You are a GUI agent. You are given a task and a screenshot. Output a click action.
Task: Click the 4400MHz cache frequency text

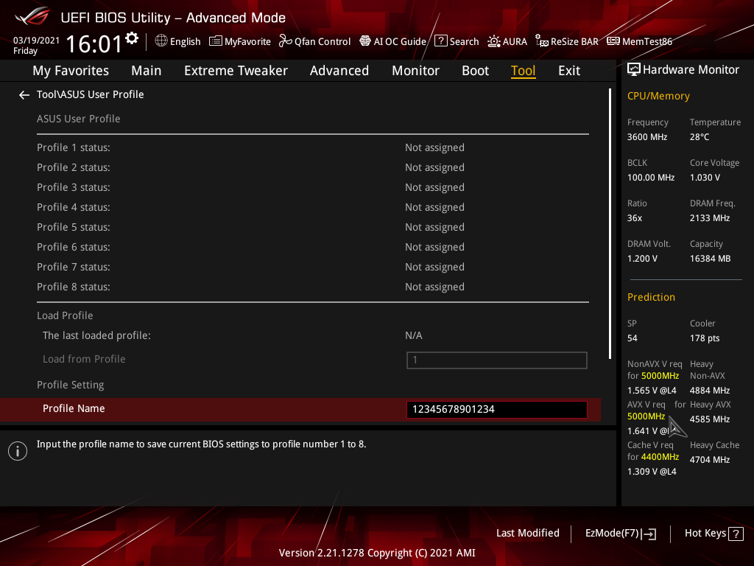click(660, 457)
